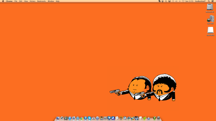
Task: Open the App Store with update badge
Action: [70, 118]
